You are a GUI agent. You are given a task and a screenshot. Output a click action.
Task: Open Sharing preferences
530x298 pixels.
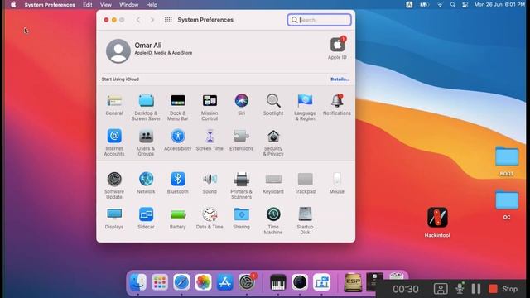[241, 219]
